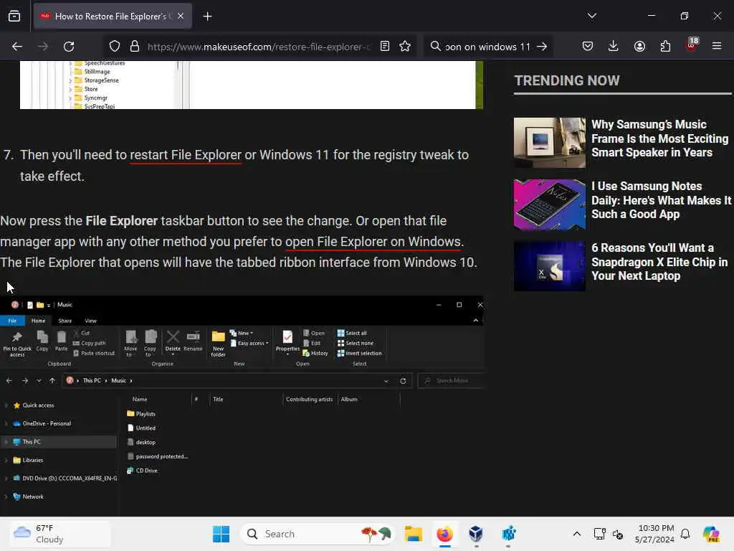Click the forward navigation arrow
The image size is (734, 551).
pos(43,47)
